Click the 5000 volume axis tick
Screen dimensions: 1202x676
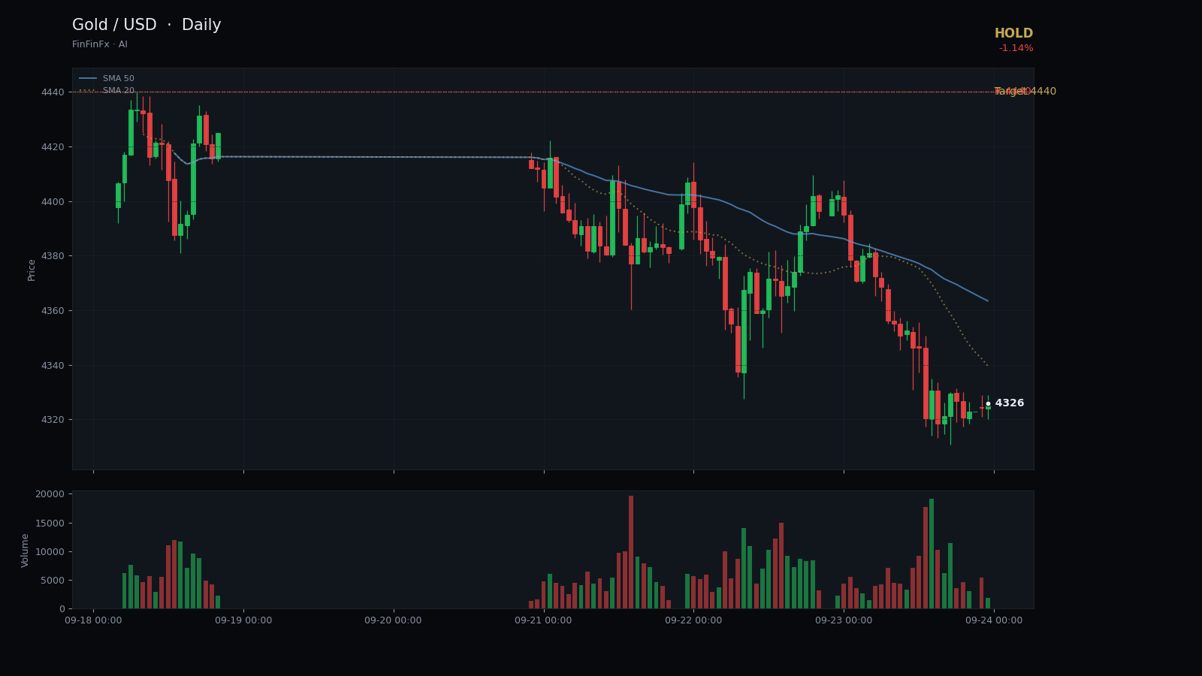pos(53,581)
